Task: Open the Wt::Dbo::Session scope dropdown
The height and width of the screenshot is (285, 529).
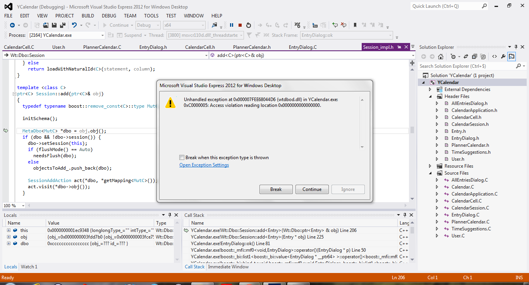Action: pyautogui.click(x=206, y=55)
